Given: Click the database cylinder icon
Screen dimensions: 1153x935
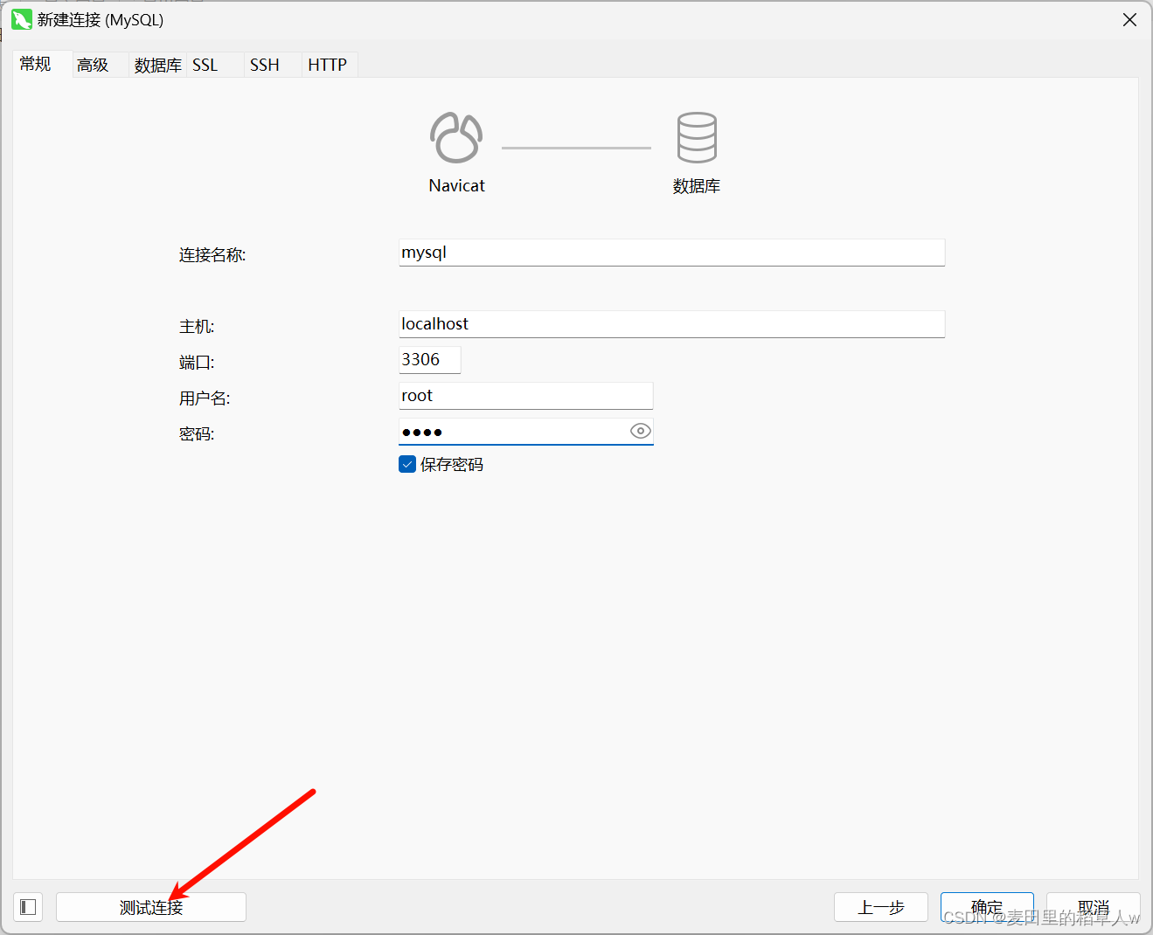Looking at the screenshot, I should coord(697,137).
